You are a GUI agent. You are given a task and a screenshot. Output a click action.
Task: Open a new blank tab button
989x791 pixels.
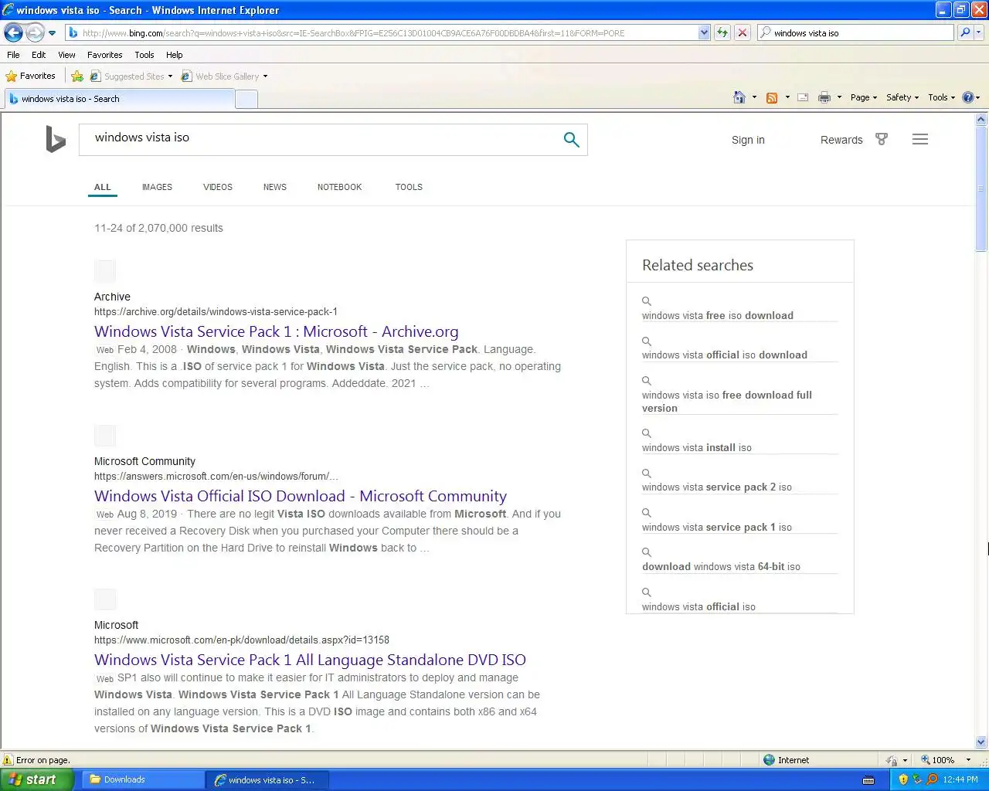[x=246, y=99]
